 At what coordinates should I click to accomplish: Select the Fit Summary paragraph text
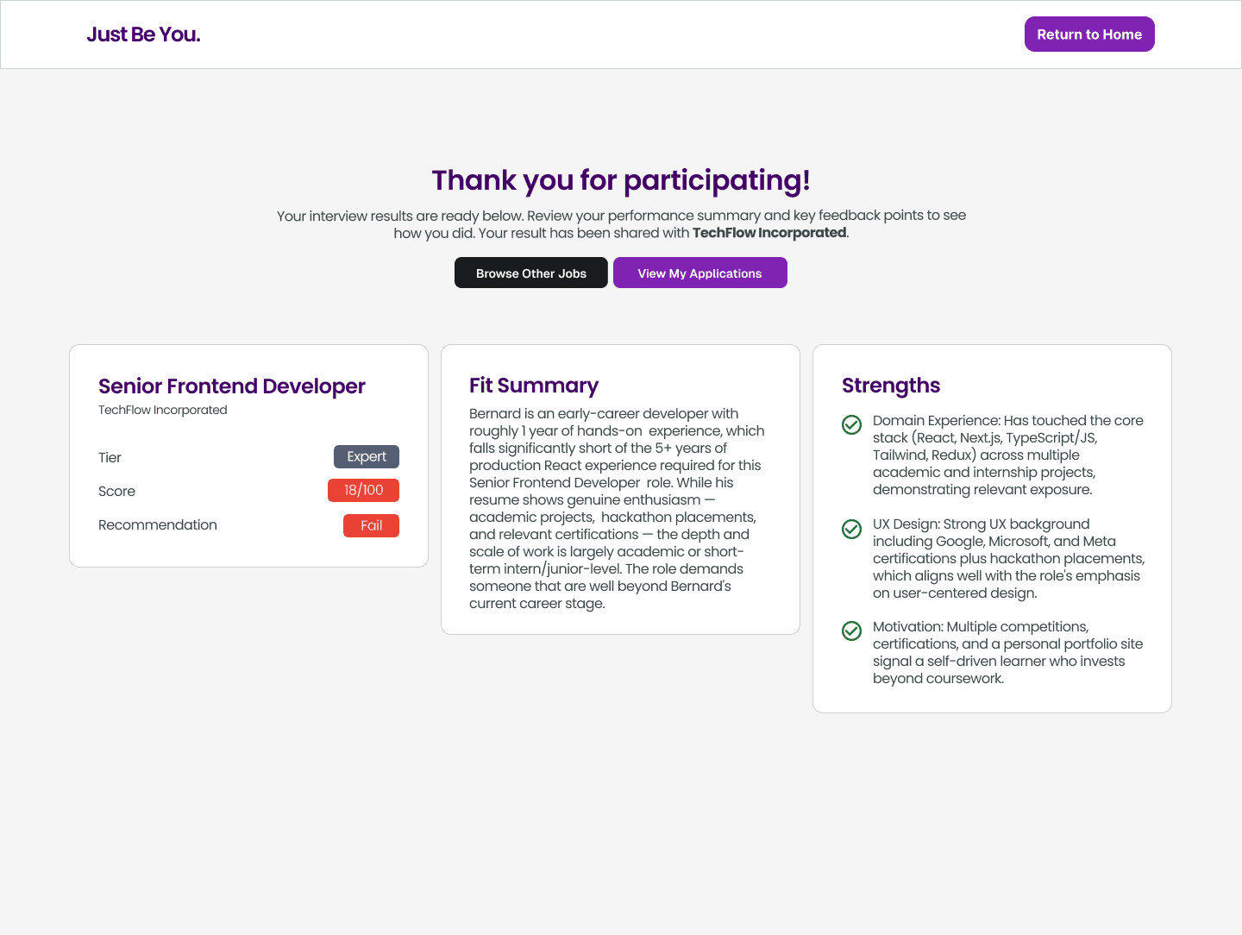[x=618, y=509]
